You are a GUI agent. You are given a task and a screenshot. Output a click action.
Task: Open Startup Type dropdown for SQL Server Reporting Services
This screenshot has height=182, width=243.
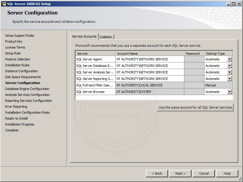coord(230,79)
